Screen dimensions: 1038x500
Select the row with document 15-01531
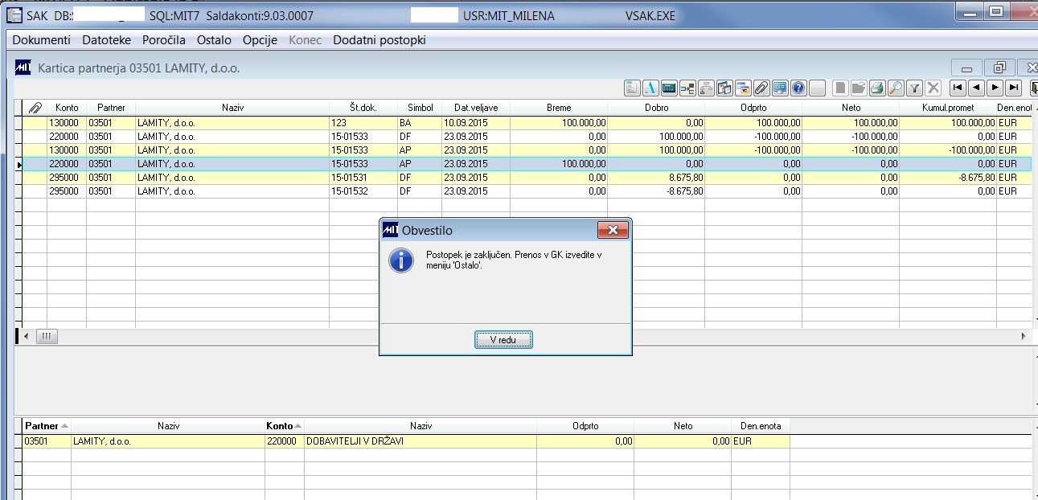[x=527, y=178]
